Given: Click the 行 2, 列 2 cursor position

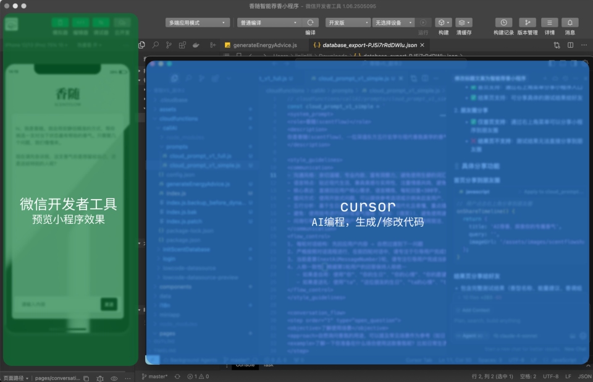Looking at the screenshot, I should pyautogui.click(x=492, y=376).
